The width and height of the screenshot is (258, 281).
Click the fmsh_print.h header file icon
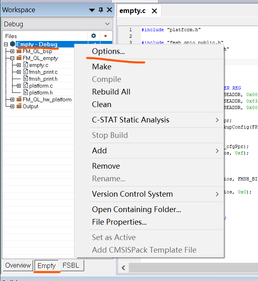26,79
